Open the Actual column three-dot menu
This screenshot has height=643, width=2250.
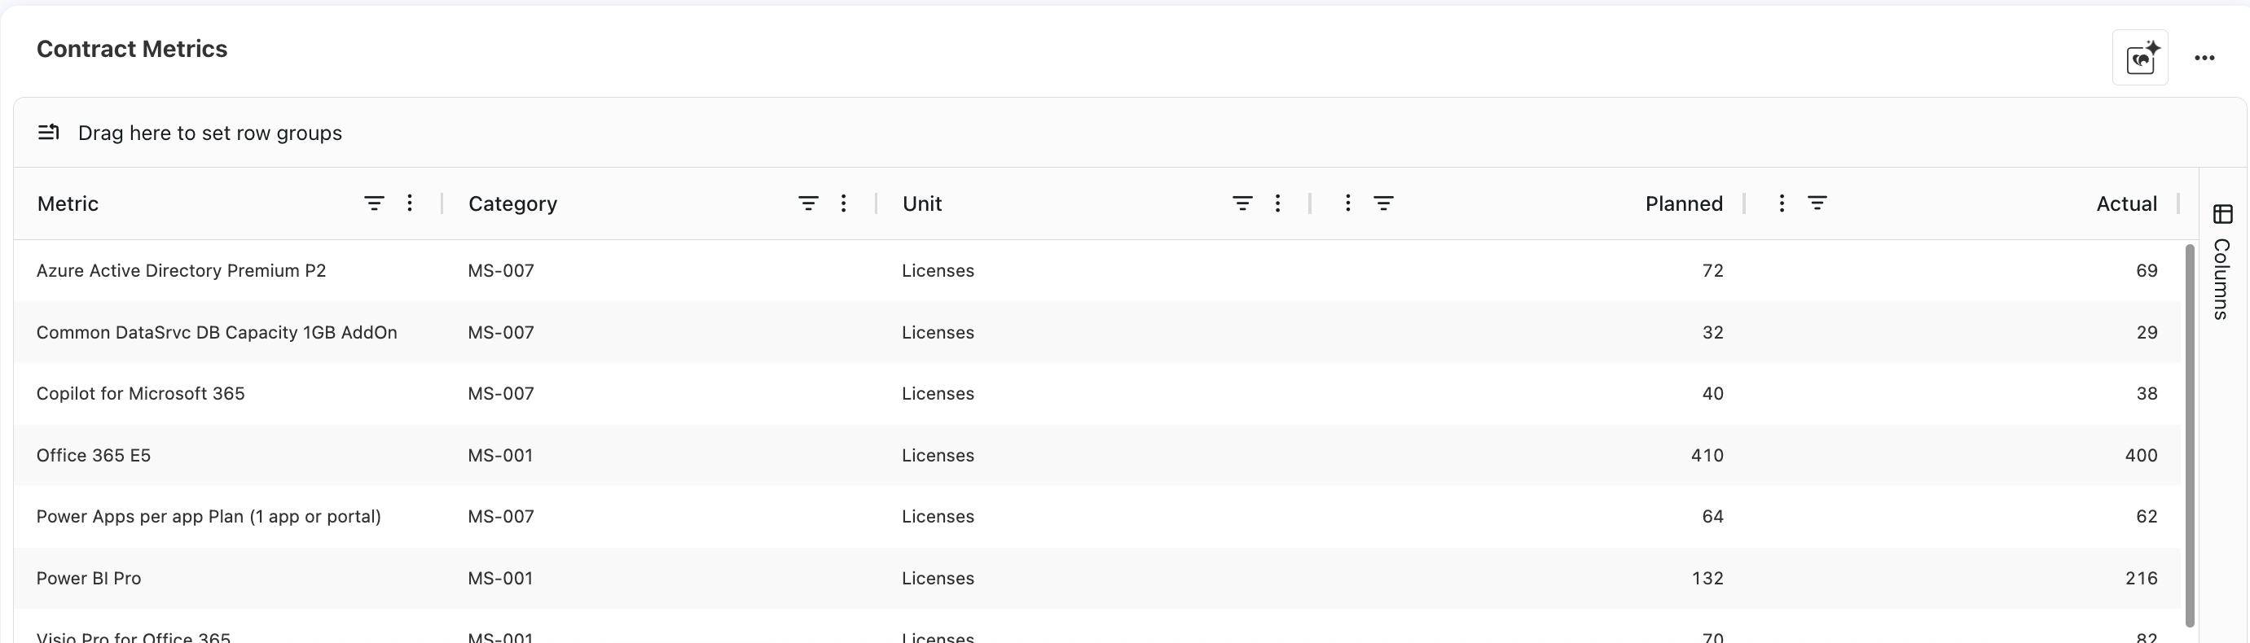(x=1782, y=203)
